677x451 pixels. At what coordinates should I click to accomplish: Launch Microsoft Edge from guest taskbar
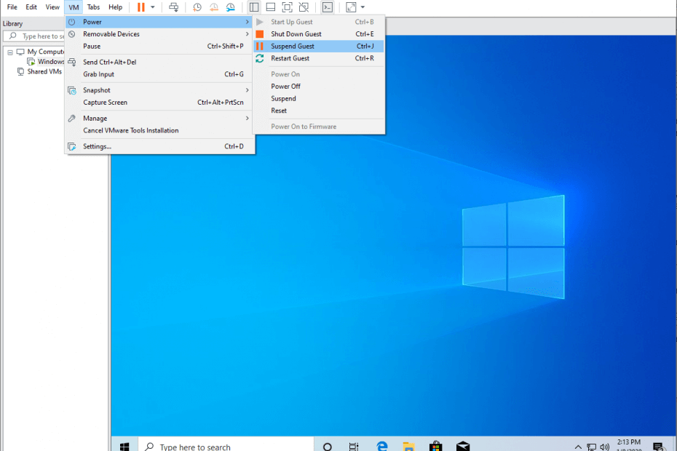coord(381,447)
